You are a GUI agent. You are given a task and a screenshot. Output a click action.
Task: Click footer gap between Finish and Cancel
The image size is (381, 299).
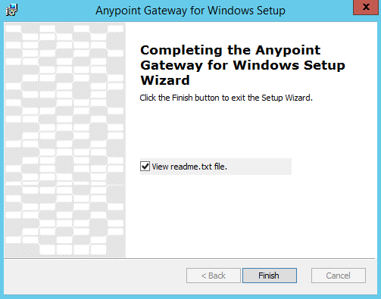[x=304, y=276]
